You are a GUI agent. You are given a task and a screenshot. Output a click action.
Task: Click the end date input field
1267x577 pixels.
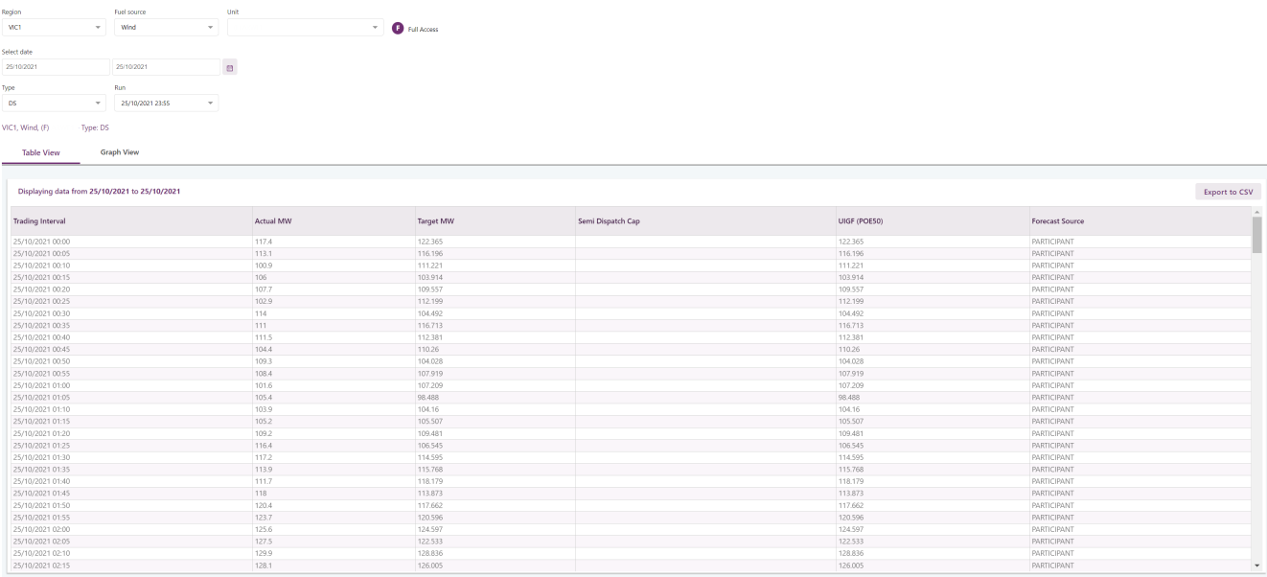coord(166,67)
